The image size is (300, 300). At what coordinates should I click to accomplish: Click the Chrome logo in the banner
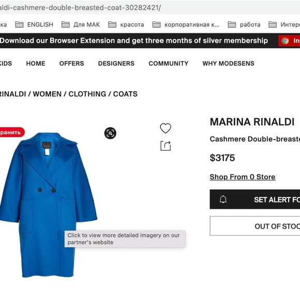pos(285,40)
